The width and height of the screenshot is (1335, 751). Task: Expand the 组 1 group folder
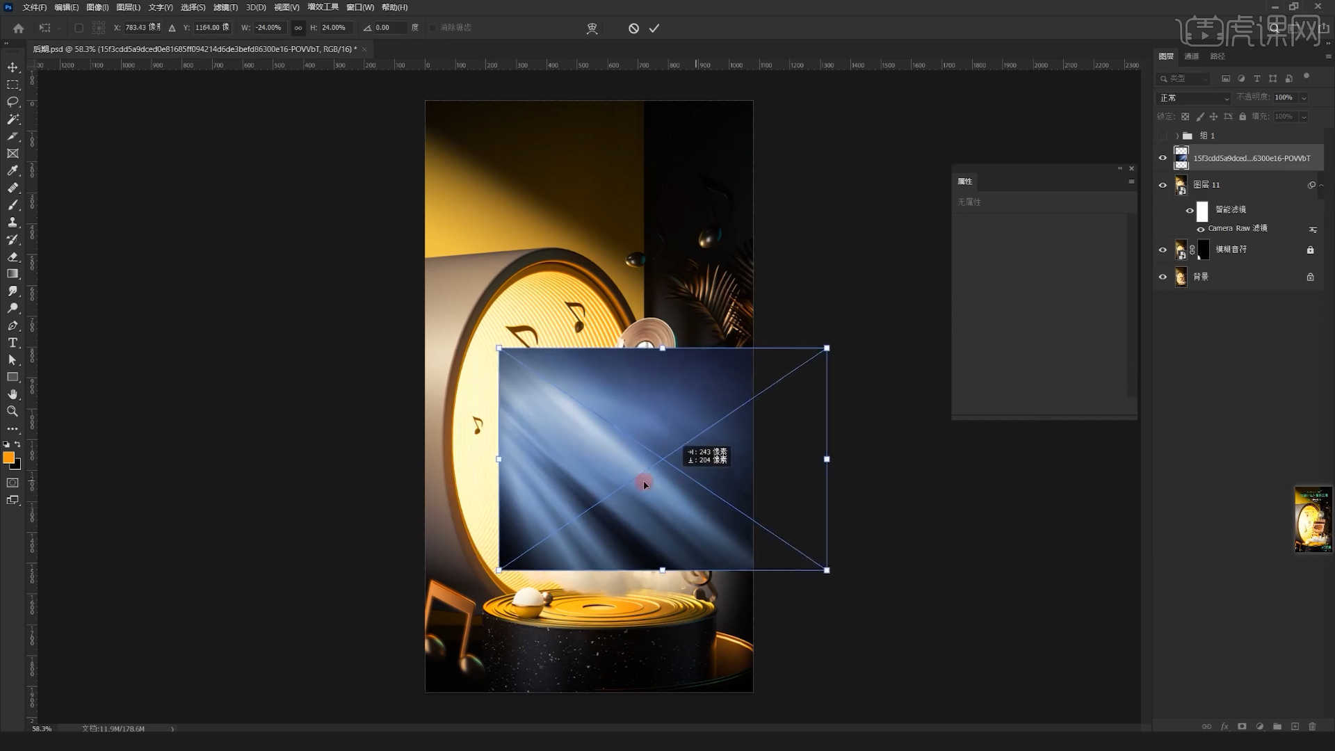pos(1177,136)
